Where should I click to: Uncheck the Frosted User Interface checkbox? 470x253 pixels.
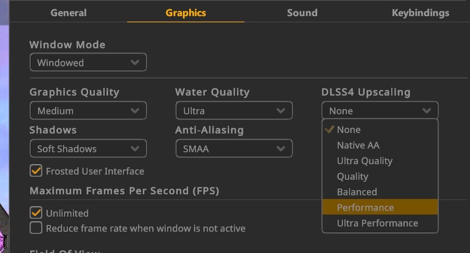[36, 171]
